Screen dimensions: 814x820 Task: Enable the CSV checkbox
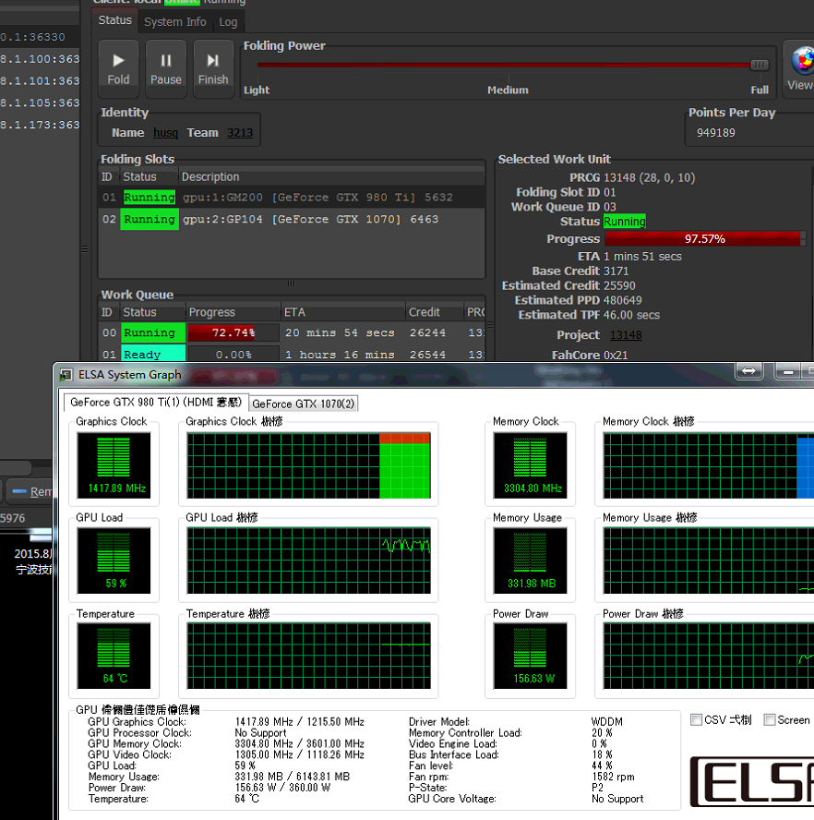tap(696, 720)
